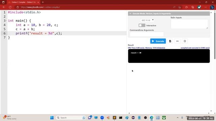Add this page to favorites using star-plus icon
Image resolution: width=216 pixels, height=121 pixels.
179,7
